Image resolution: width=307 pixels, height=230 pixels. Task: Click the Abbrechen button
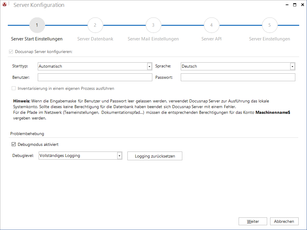(x=284, y=221)
